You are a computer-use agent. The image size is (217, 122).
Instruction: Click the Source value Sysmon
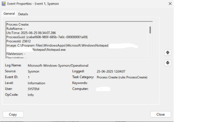pos(34,72)
